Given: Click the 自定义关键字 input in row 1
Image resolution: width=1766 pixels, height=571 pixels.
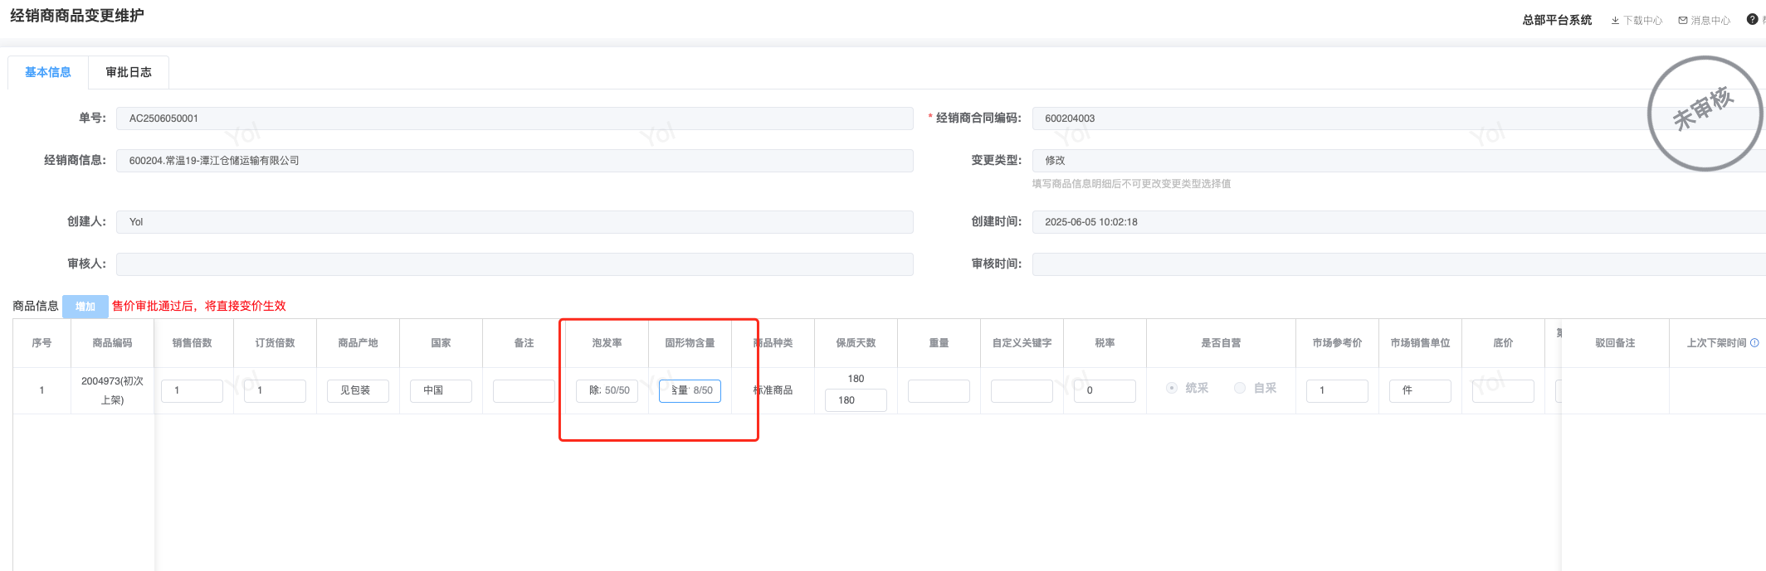Looking at the screenshot, I should pyautogui.click(x=1022, y=390).
